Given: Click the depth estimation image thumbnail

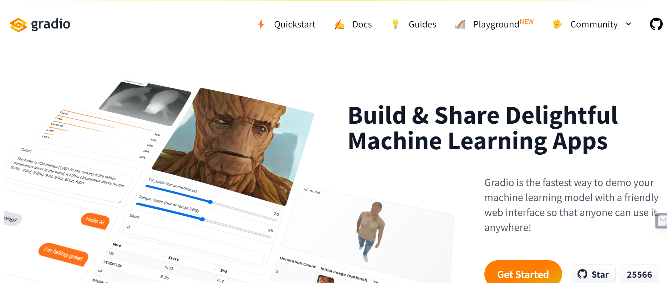Looking at the screenshot, I should pyautogui.click(x=145, y=103).
